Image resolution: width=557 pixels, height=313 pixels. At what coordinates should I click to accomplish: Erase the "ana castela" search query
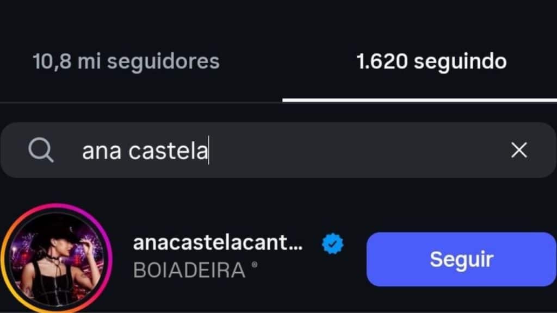(x=519, y=150)
